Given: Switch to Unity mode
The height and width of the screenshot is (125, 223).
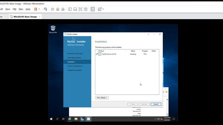Looking at the screenshot, I should point(86,9).
